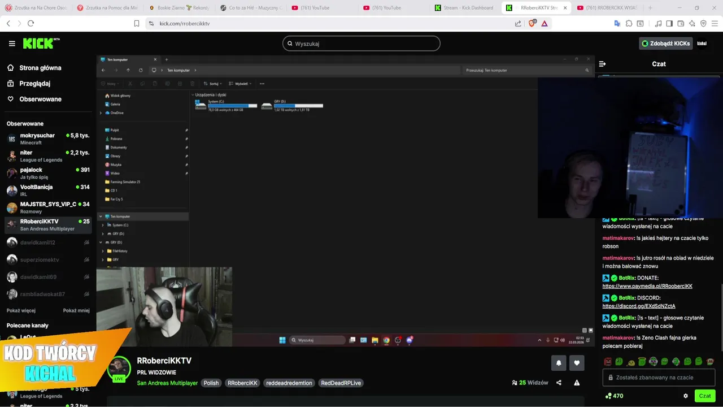The image size is (723, 407).
Task: Open site settings icon beside kick.com URL
Action: click(151, 24)
